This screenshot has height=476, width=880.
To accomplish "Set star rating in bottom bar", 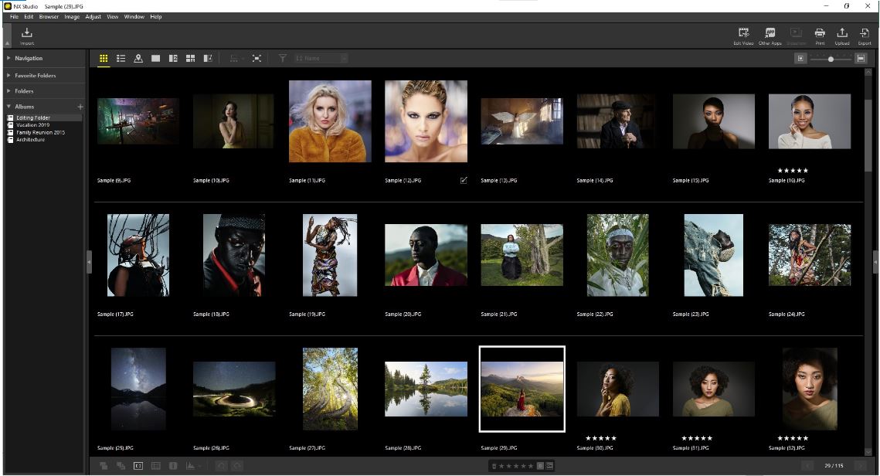I will click(x=516, y=466).
